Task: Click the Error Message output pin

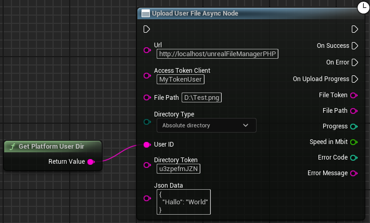Action: (x=354, y=173)
